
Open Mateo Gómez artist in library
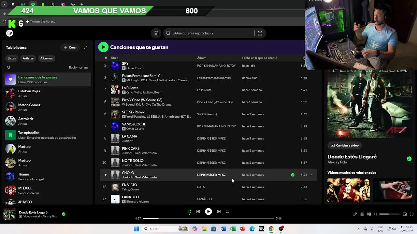pos(48,107)
